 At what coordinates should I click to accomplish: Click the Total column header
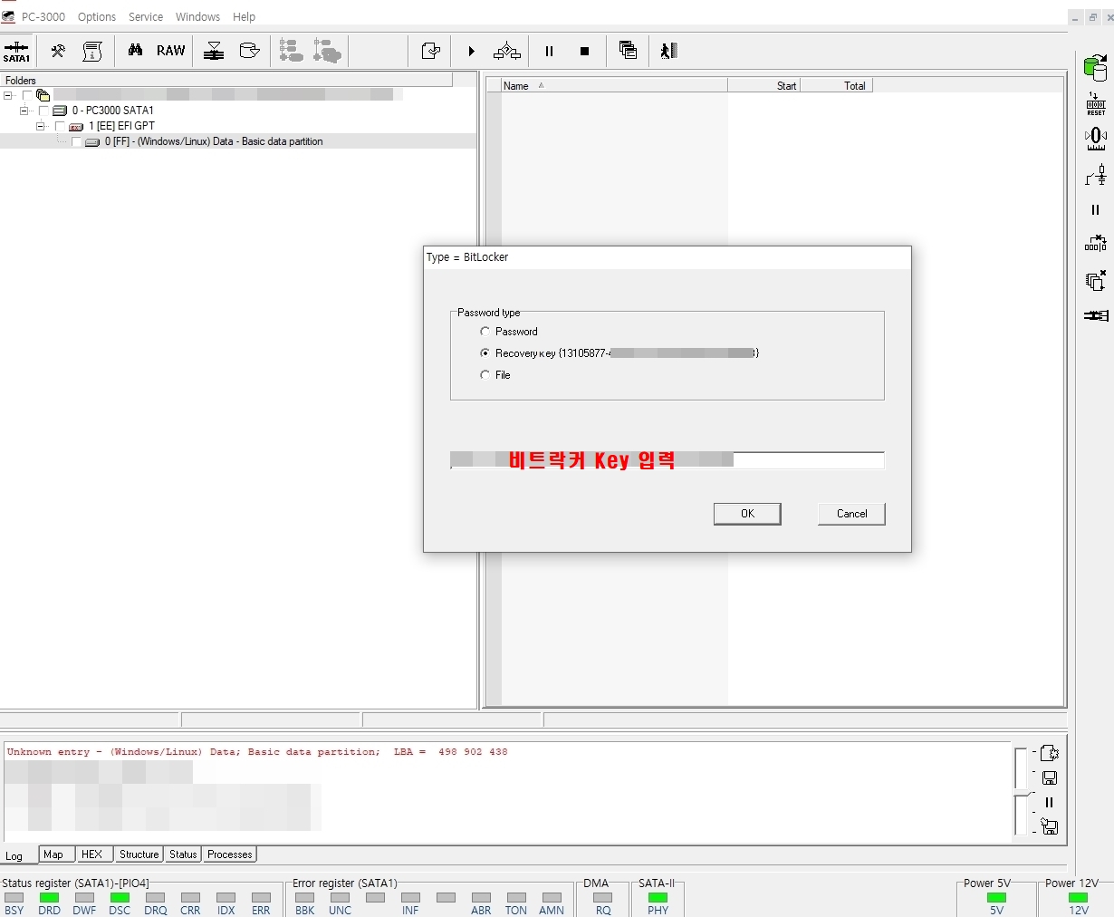(837, 86)
